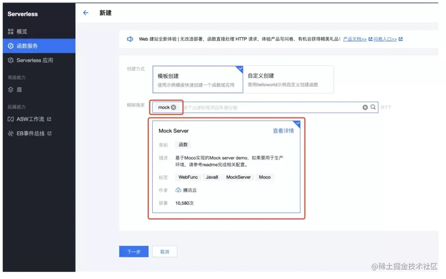Click the magnifier search icon in the filter bar
446x279 pixels.
[x=373, y=107]
